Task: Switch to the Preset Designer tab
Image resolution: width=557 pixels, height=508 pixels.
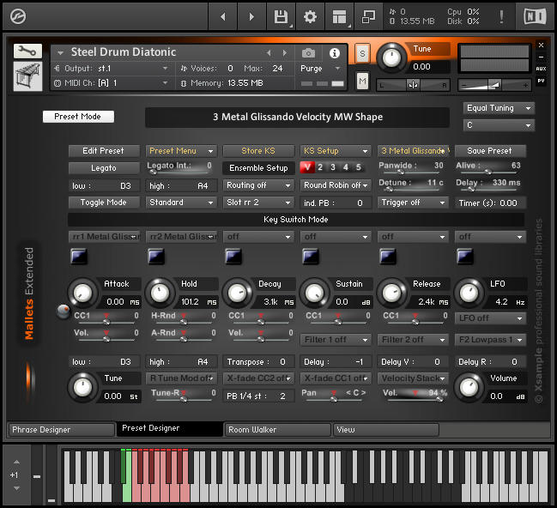Action: (170, 428)
